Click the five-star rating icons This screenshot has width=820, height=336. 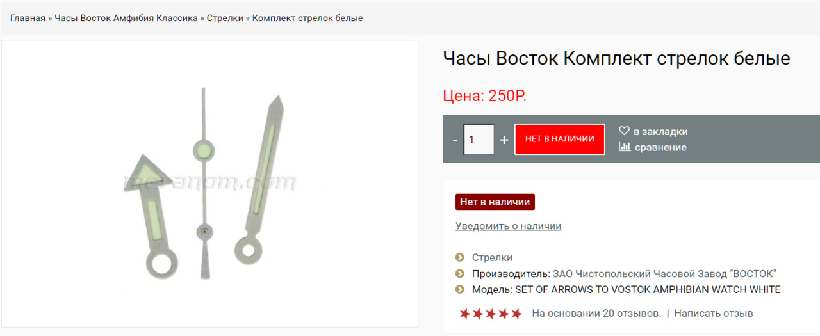point(491,314)
